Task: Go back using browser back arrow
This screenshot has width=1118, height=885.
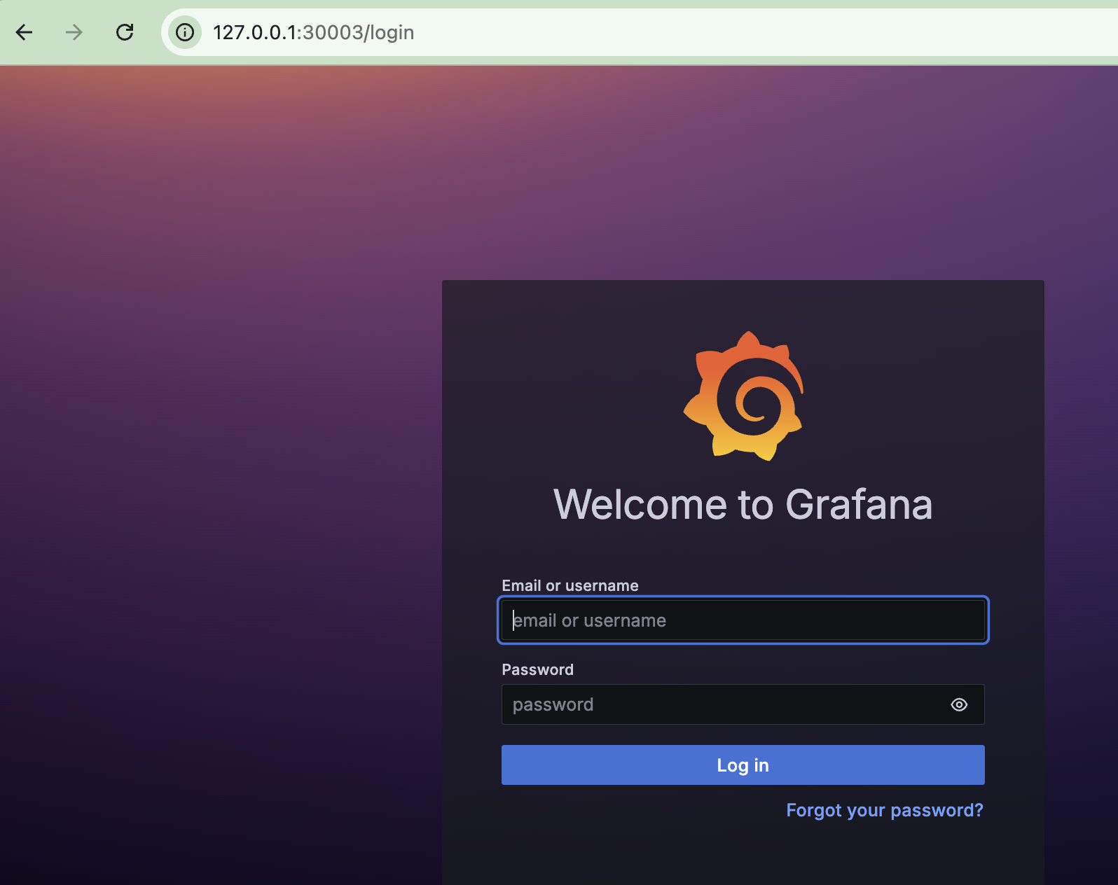Action: coord(25,32)
